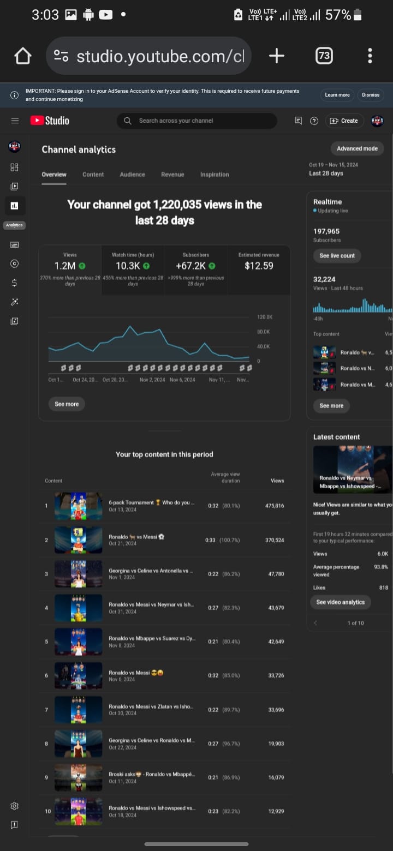Focus the Search across your channel field
This screenshot has height=851, width=393.
[197, 121]
